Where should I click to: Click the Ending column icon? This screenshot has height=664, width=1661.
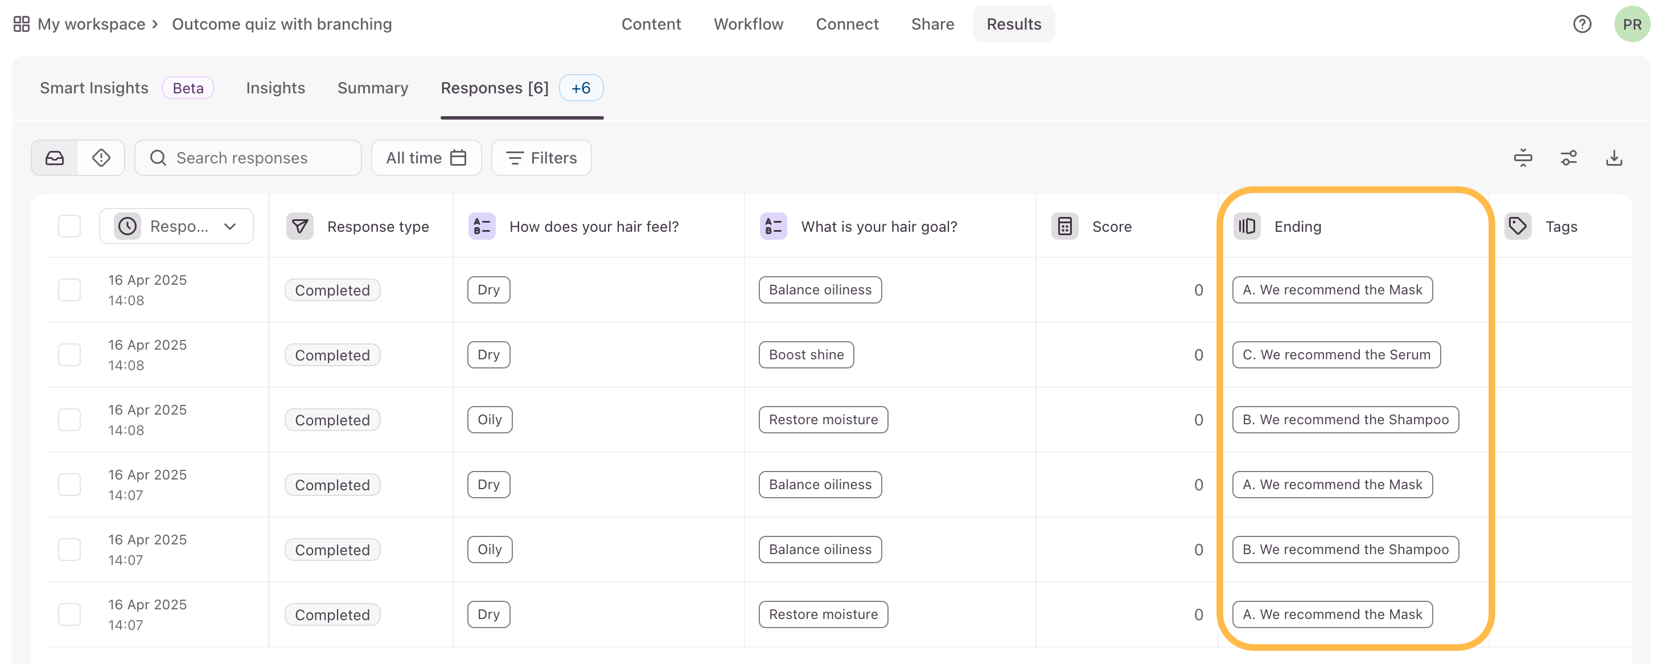pyautogui.click(x=1247, y=226)
